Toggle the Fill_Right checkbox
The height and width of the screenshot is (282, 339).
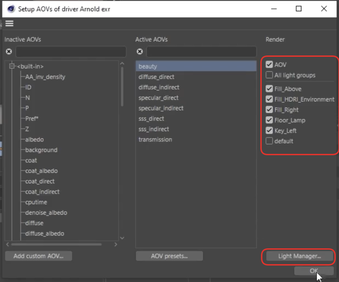click(x=269, y=110)
